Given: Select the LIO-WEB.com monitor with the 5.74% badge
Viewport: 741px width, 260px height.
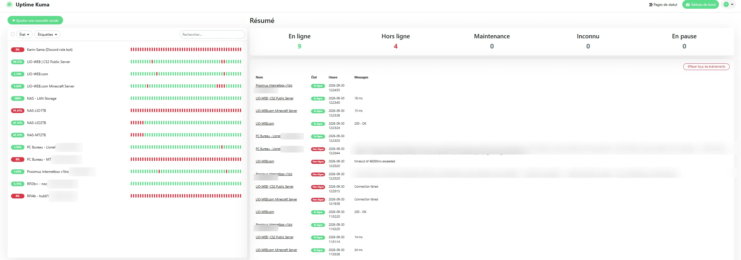Looking at the screenshot, I should pos(127,74).
